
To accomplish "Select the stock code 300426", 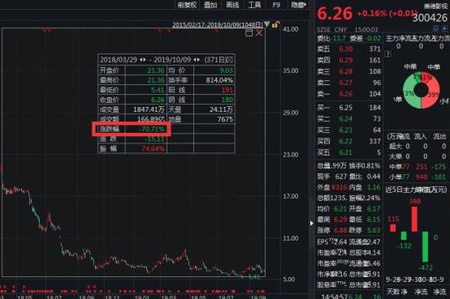I will [430, 18].
